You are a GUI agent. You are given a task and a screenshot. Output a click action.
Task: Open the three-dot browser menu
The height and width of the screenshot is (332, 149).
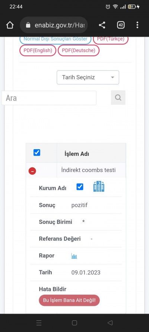137,25
